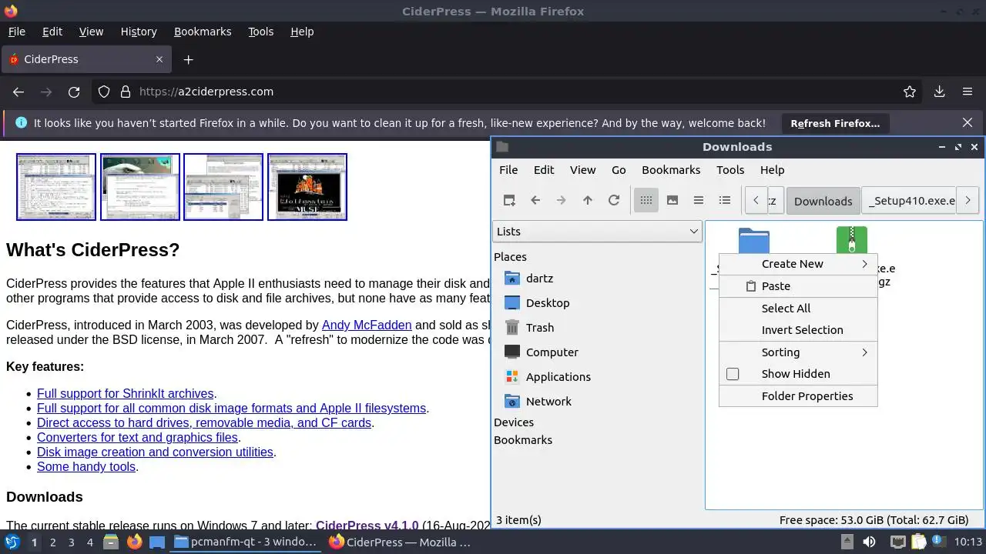Image resolution: width=986 pixels, height=554 pixels.
Task: Open the file manager Tools menu
Action: 730,170
